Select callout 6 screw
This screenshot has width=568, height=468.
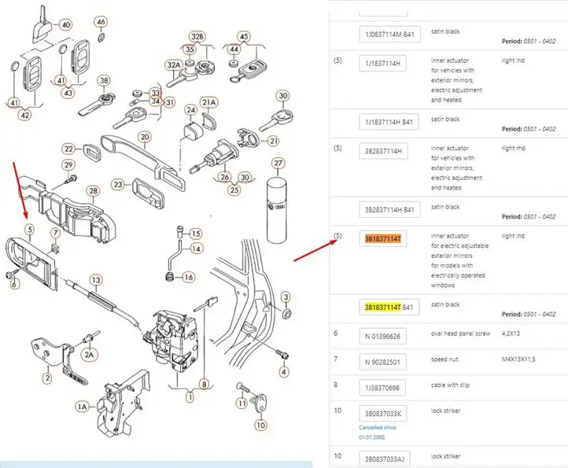click(14, 284)
